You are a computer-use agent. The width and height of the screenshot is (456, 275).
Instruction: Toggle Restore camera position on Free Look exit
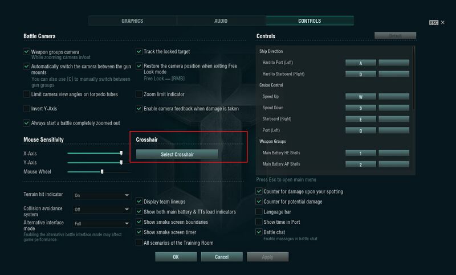coord(139,66)
